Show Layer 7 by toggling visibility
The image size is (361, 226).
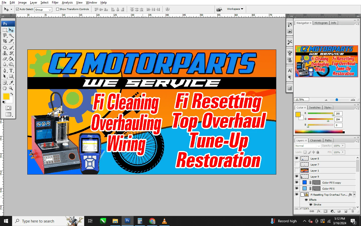click(x=297, y=164)
